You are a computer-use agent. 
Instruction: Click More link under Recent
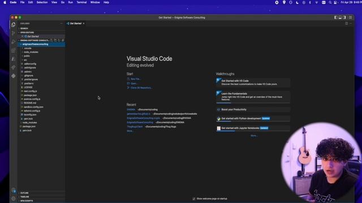[130, 131]
